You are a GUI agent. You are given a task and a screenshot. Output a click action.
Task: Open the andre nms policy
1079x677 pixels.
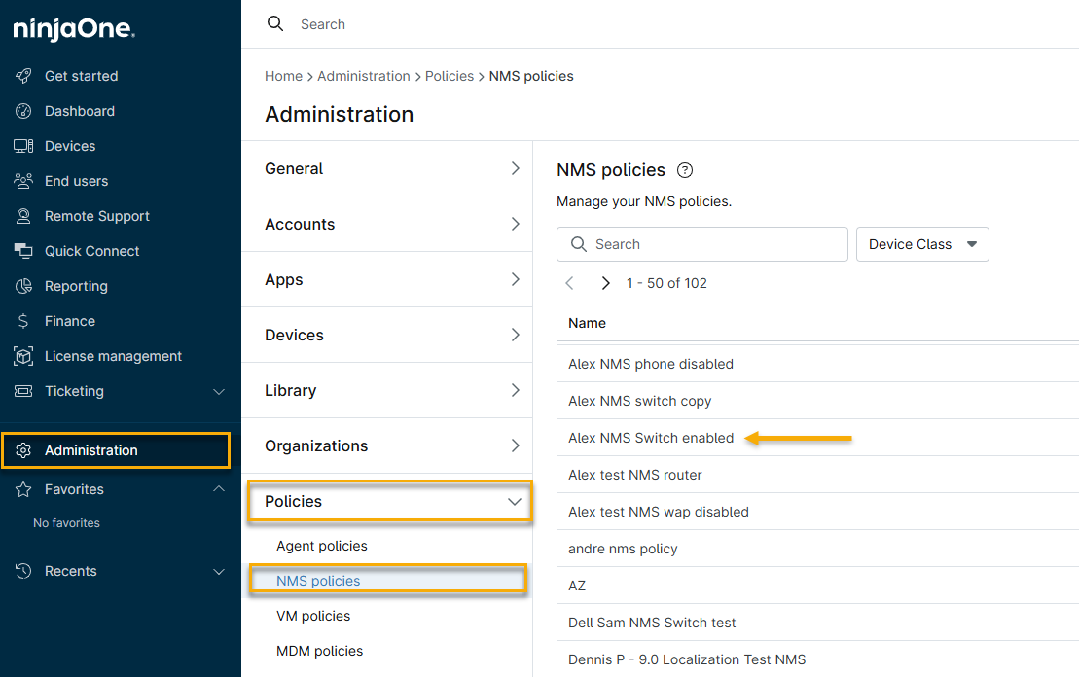623,549
